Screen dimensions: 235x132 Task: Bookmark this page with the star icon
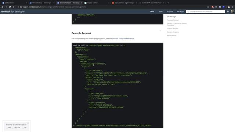point(208,7)
